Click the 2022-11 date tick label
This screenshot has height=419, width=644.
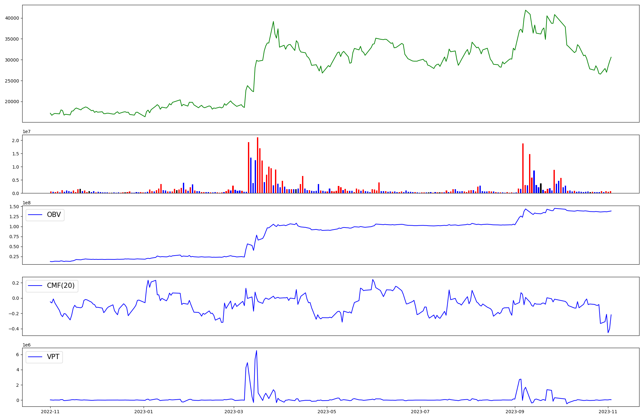pyautogui.click(x=51, y=412)
